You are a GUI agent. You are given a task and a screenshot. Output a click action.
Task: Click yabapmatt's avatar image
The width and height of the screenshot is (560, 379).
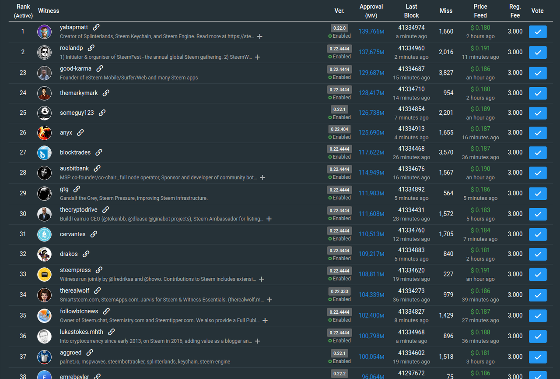[x=44, y=32]
